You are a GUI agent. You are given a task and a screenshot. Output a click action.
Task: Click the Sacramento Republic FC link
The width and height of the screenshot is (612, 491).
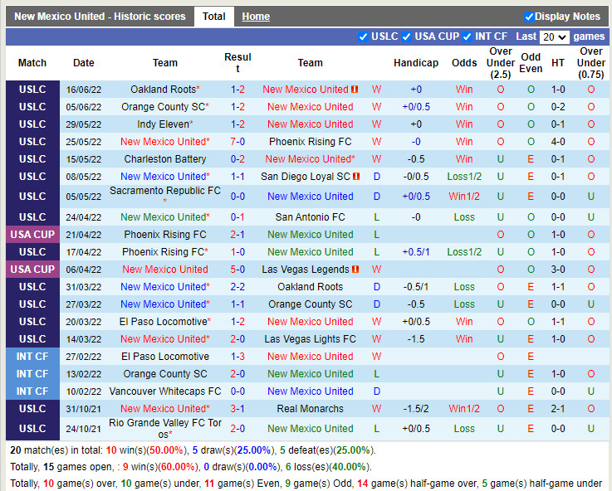[165, 191]
